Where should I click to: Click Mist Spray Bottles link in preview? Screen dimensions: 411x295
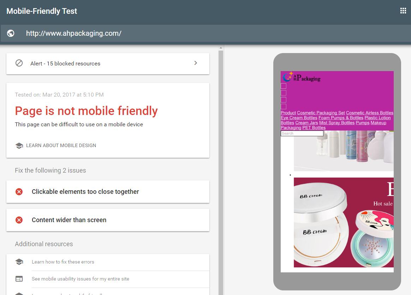pyautogui.click(x=336, y=123)
